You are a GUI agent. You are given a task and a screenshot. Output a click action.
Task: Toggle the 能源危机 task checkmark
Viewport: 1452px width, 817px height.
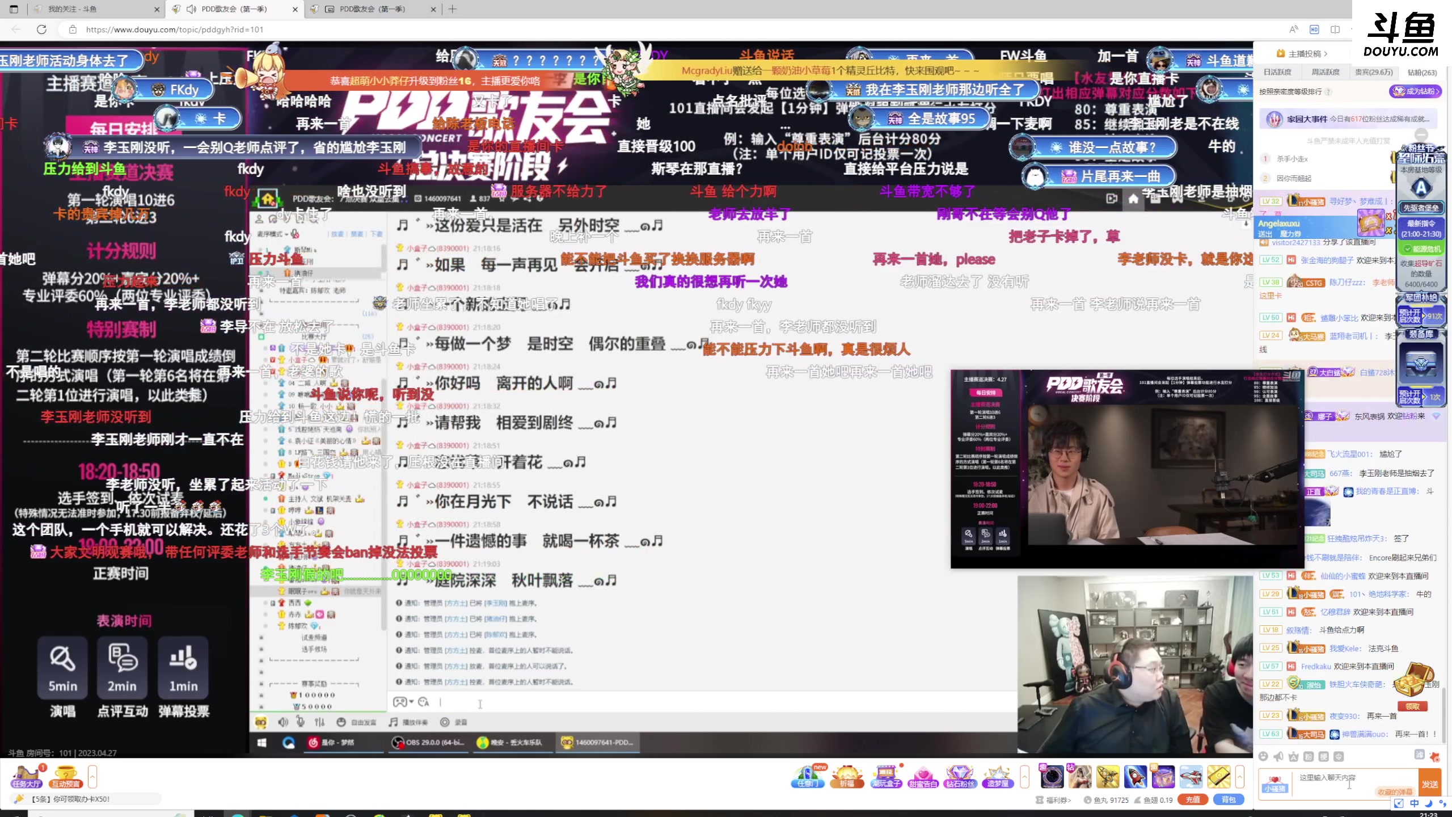pyautogui.click(x=1407, y=249)
